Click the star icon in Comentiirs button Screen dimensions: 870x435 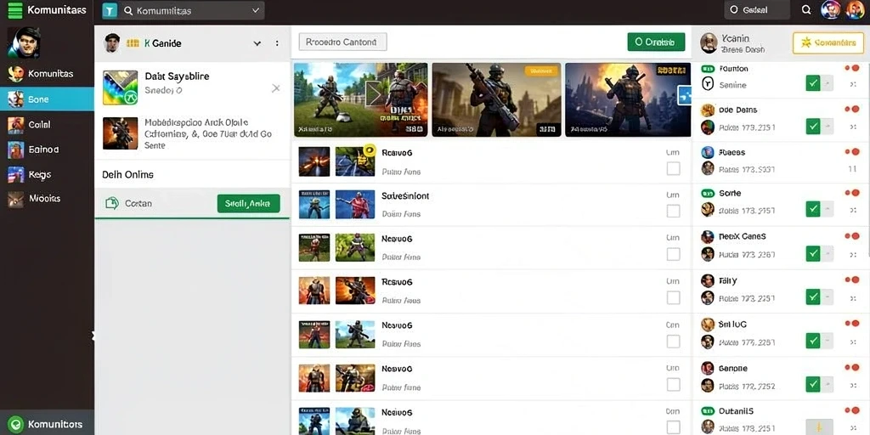(807, 42)
